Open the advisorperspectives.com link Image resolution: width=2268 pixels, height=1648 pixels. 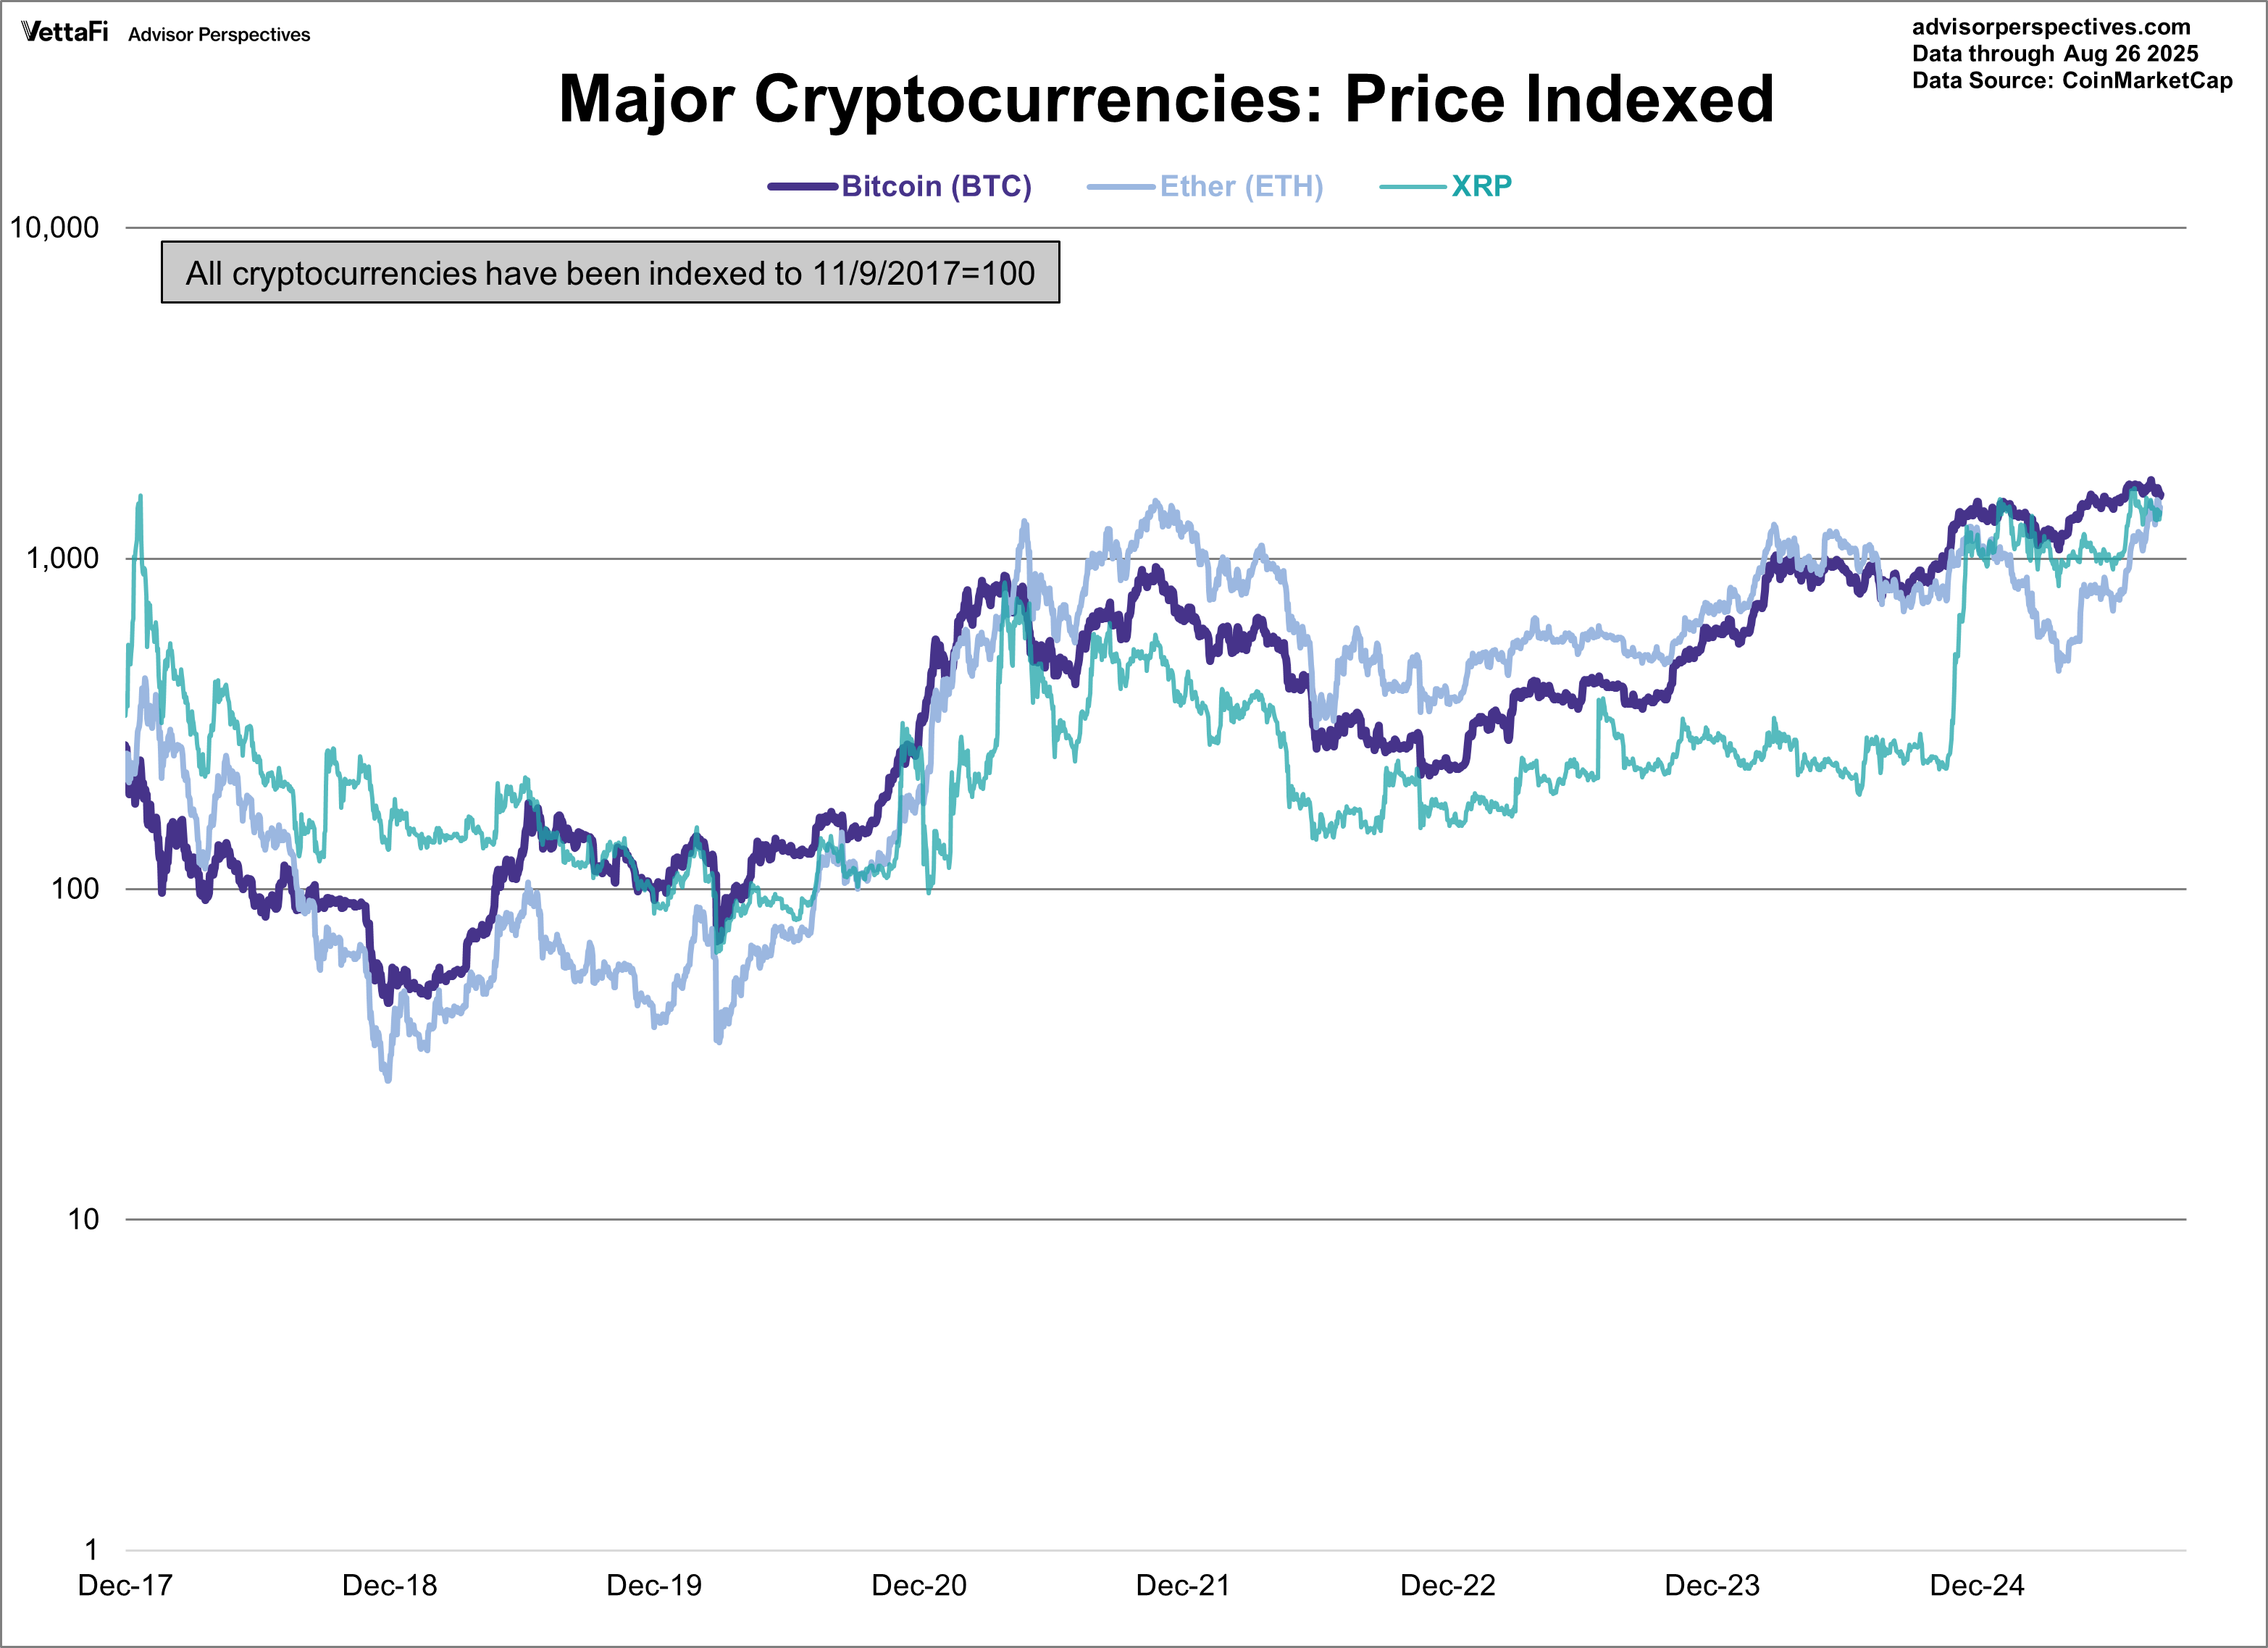click(x=2051, y=27)
